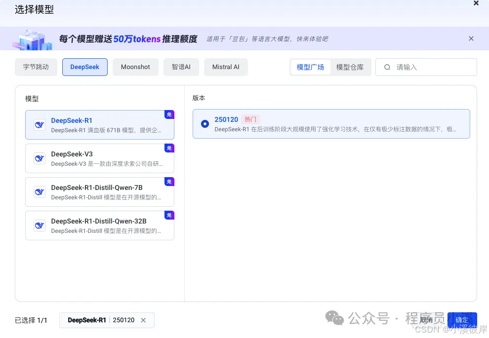This screenshot has height=338, width=489.
Task: Click the DeepSeek-V3 深度求索 description
Action: click(x=107, y=164)
